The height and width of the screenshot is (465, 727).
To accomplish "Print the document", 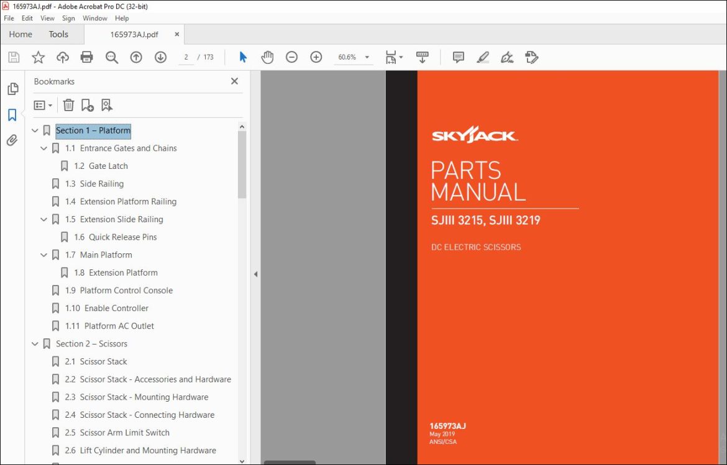I will tap(87, 58).
